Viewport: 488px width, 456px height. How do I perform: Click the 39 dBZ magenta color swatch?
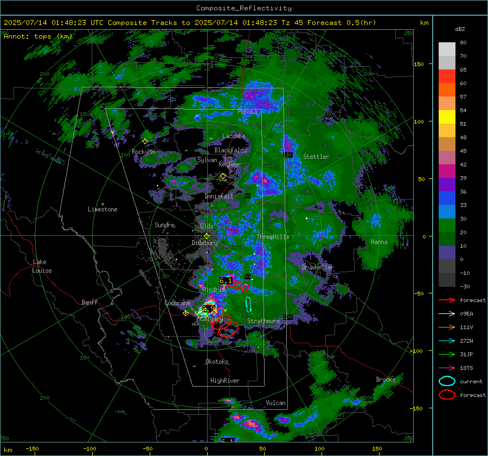pyautogui.click(x=447, y=171)
